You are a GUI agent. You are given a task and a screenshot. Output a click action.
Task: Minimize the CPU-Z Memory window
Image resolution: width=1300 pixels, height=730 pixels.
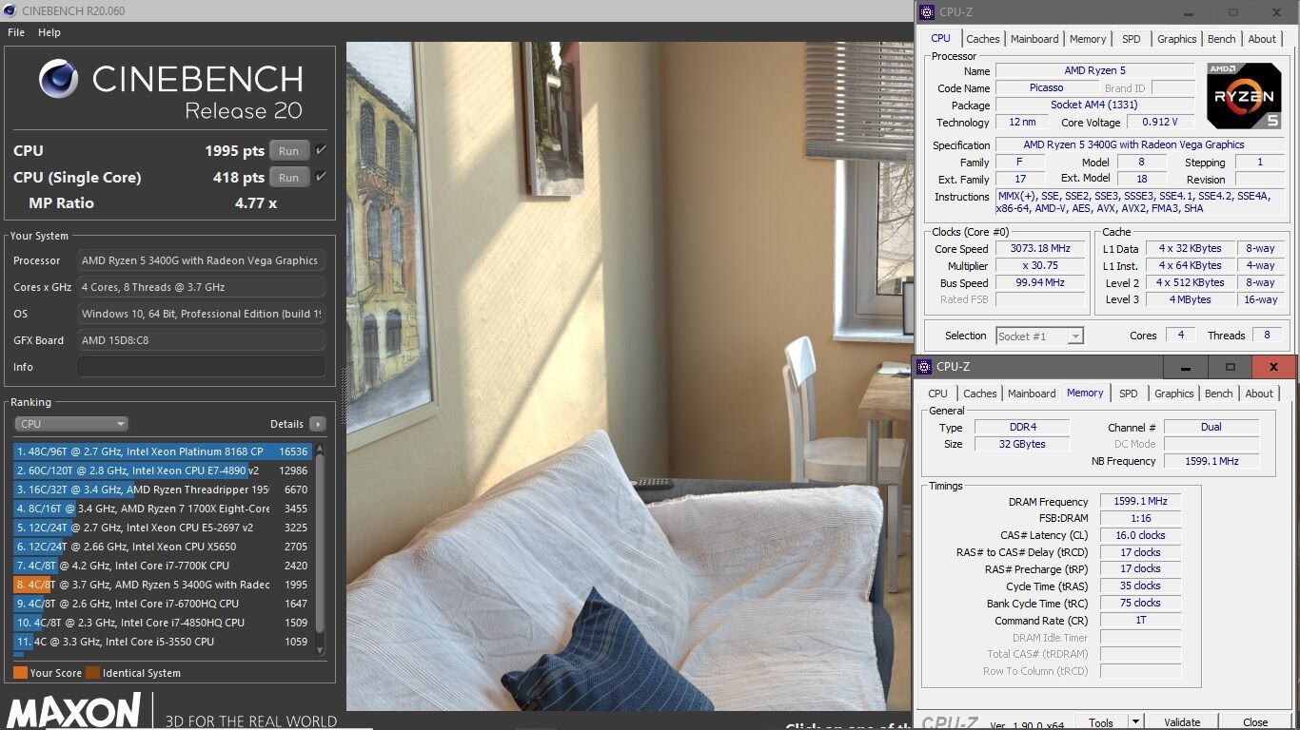click(x=1186, y=368)
